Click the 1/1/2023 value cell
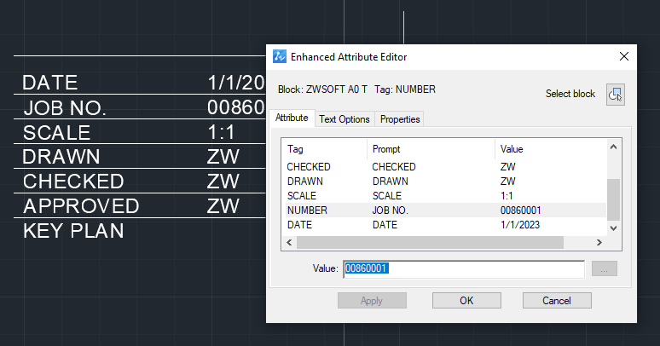 520,225
